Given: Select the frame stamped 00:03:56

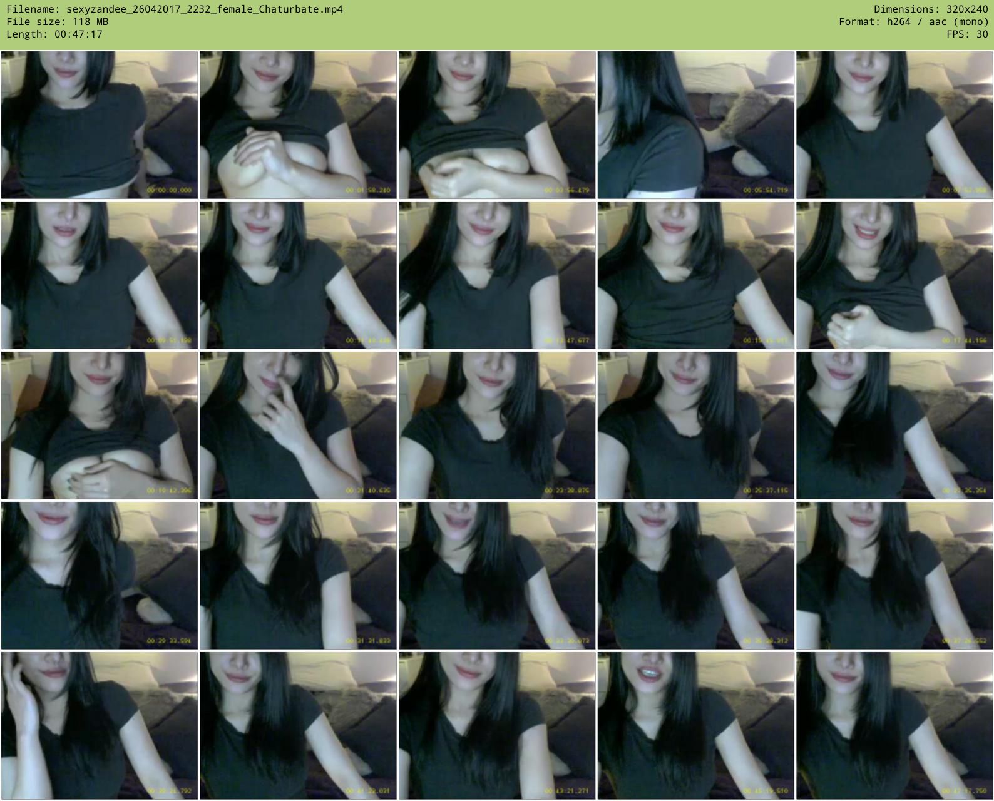Looking at the screenshot, I should [497, 125].
